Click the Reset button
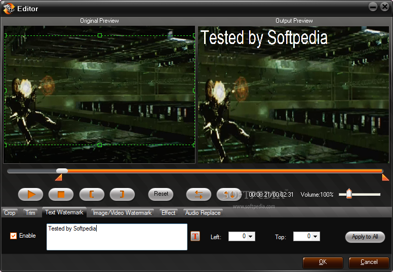Screen dimensions: 393x272 pyautogui.click(x=161, y=194)
